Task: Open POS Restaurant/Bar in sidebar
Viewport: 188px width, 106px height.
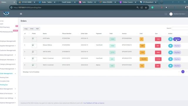Action: (x=6, y=32)
